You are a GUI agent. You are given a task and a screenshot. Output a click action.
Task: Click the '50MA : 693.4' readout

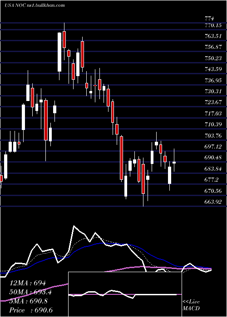(x=30, y=292)
